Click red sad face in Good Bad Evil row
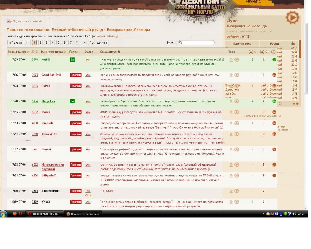Screen dimensions: 311x249 click(274, 75)
